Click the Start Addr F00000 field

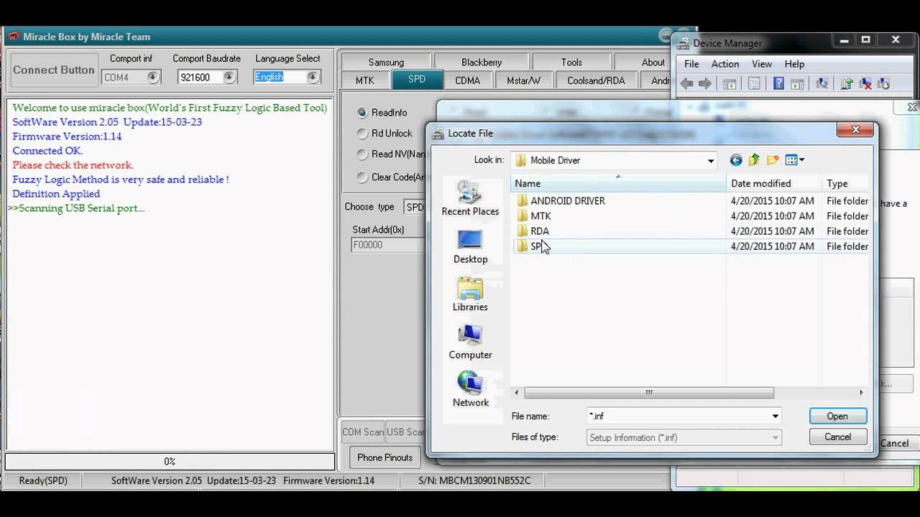tap(388, 245)
